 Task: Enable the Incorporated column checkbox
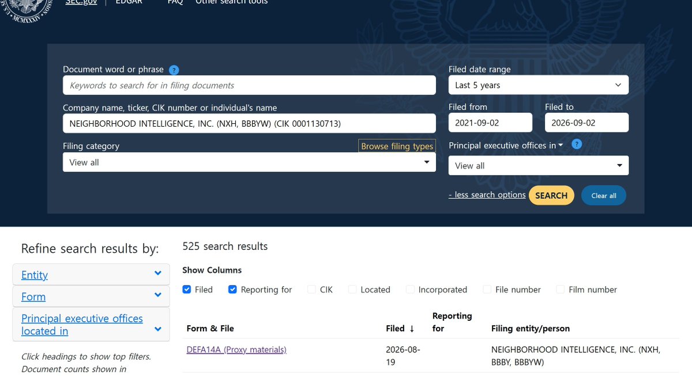point(410,290)
